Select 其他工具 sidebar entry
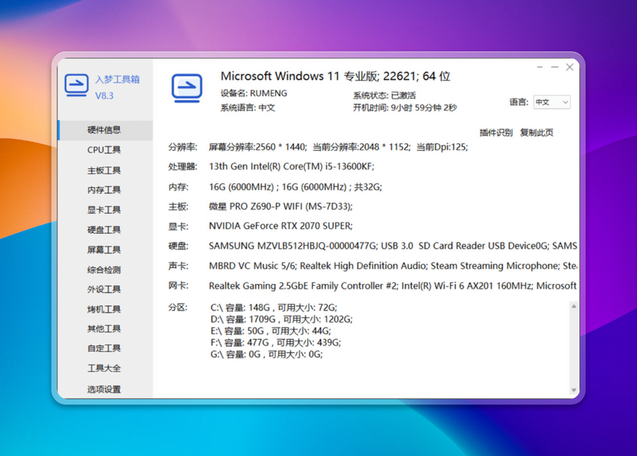The image size is (637, 456). (x=105, y=329)
